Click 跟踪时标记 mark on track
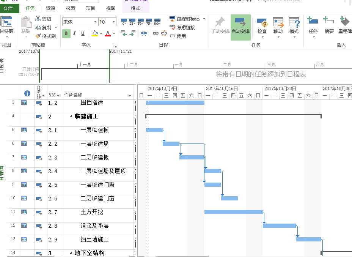This screenshot has height=257, width=352. 184,19
